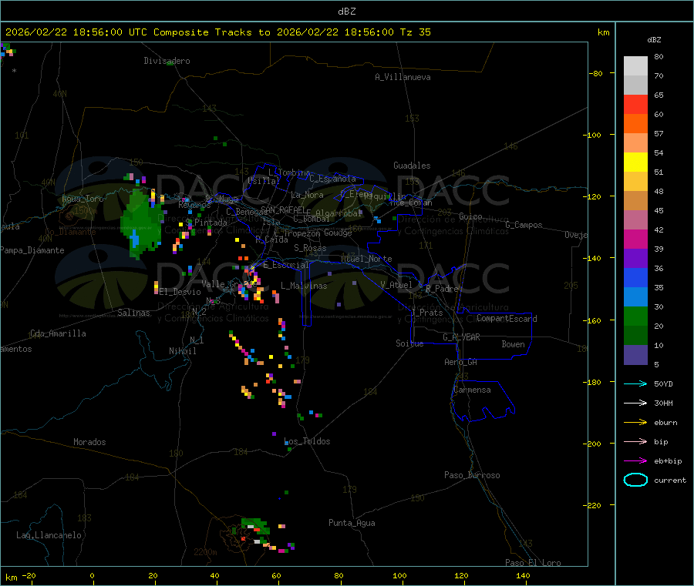Click the Lag.Llancanelo map label

[x=49, y=536]
